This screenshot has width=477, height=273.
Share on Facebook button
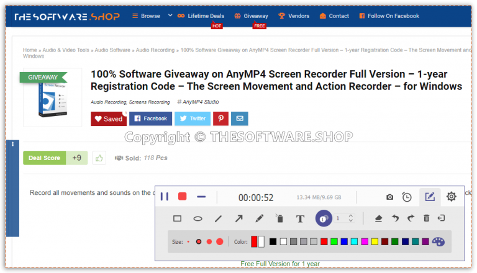150,119
